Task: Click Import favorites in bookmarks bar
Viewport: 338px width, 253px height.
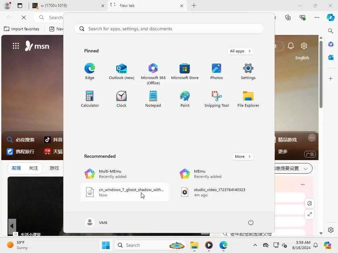Action: [21, 29]
